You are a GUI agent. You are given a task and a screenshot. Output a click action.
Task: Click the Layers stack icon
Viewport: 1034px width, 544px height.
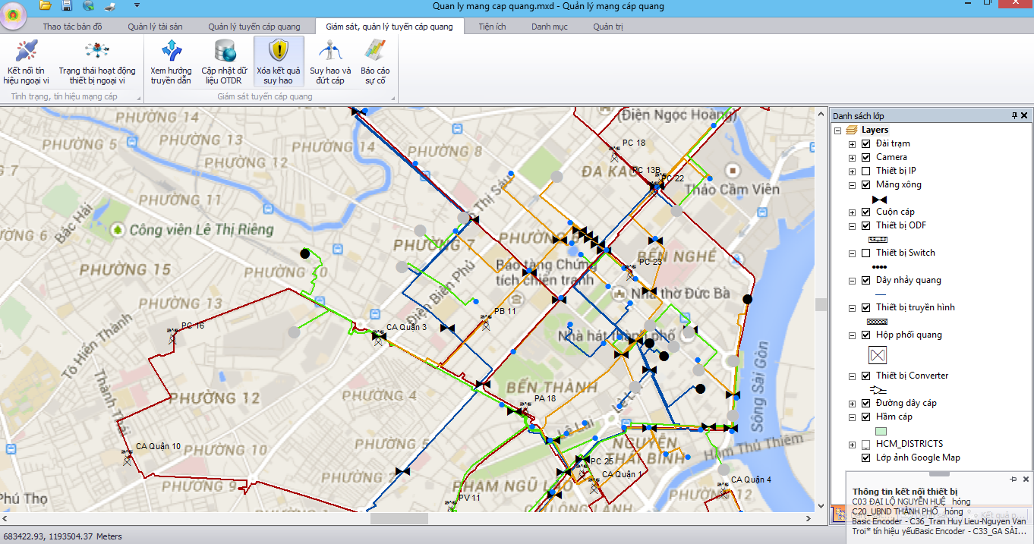click(x=852, y=130)
